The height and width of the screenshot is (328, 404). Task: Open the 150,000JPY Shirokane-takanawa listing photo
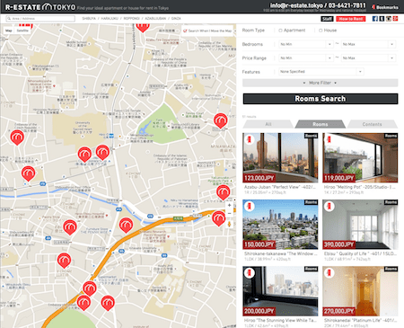coord(280,225)
